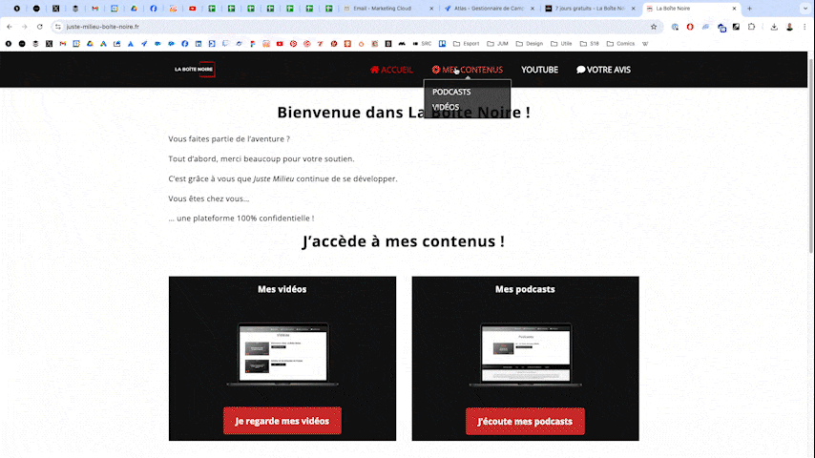Open the Esport bookmarks folder
This screenshot has height=458, width=815.
pyautogui.click(x=467, y=43)
